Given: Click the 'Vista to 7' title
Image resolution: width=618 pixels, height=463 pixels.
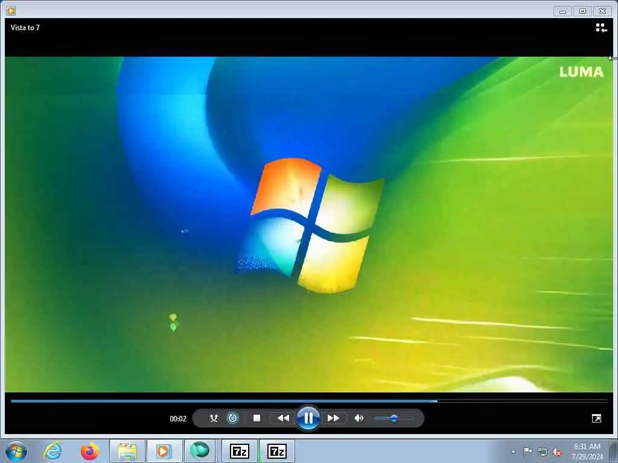Looking at the screenshot, I should point(25,28).
